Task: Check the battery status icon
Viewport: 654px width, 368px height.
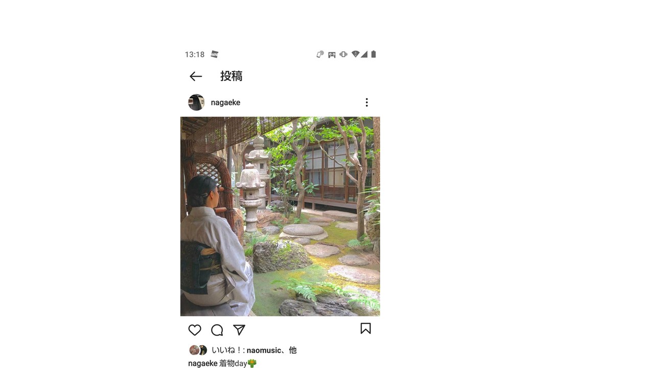Action: click(373, 54)
